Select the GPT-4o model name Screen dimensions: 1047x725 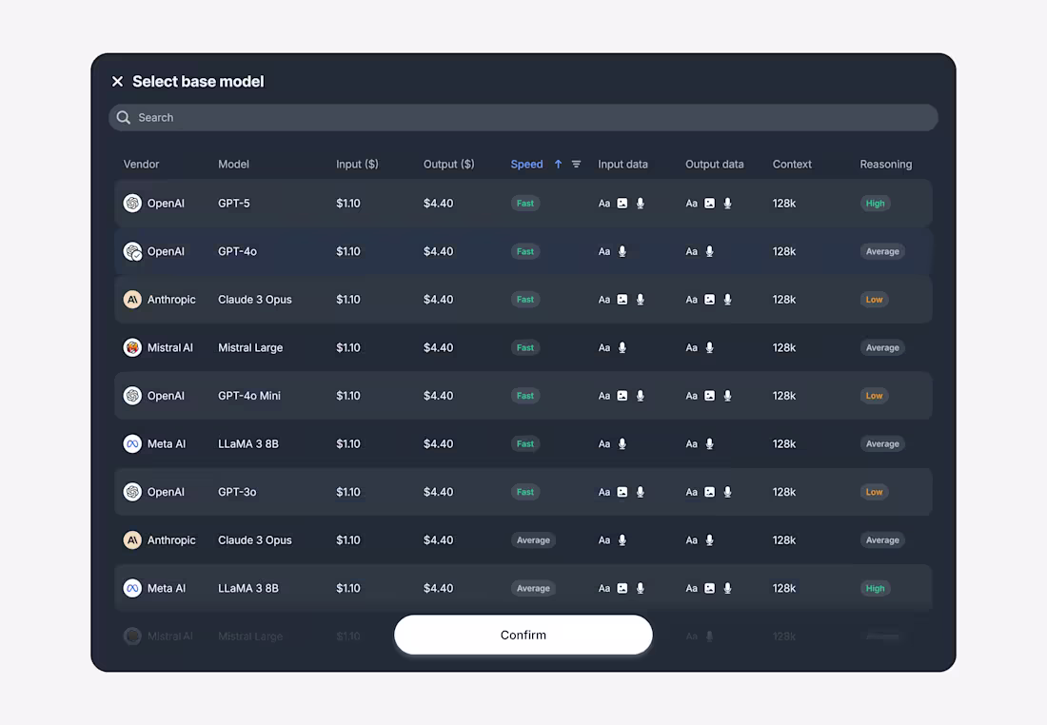pos(237,252)
